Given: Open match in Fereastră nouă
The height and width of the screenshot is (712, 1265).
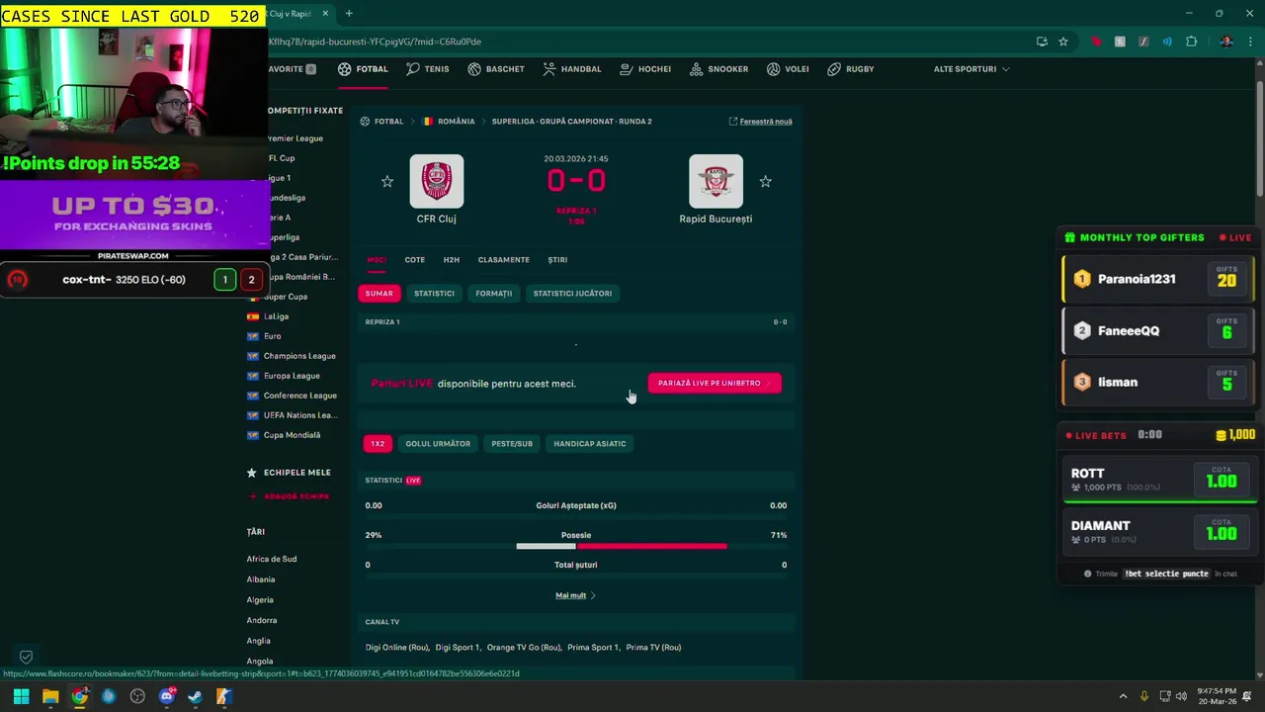Looking at the screenshot, I should 760,122.
